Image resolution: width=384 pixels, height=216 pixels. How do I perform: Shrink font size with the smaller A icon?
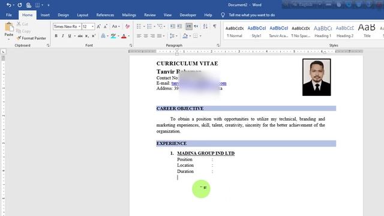coord(106,26)
